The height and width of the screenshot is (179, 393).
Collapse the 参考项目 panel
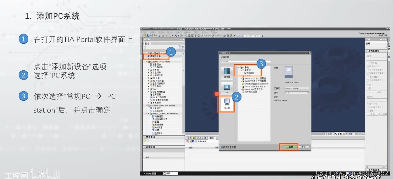click(x=144, y=137)
